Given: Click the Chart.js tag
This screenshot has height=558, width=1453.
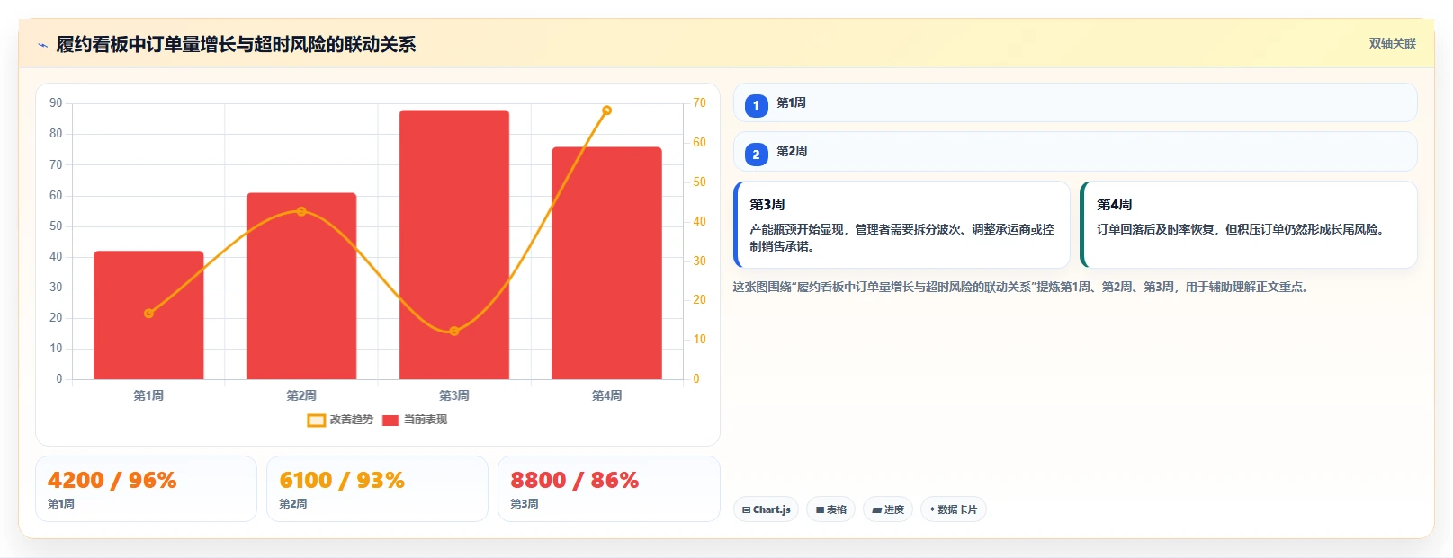Looking at the screenshot, I should tap(766, 509).
